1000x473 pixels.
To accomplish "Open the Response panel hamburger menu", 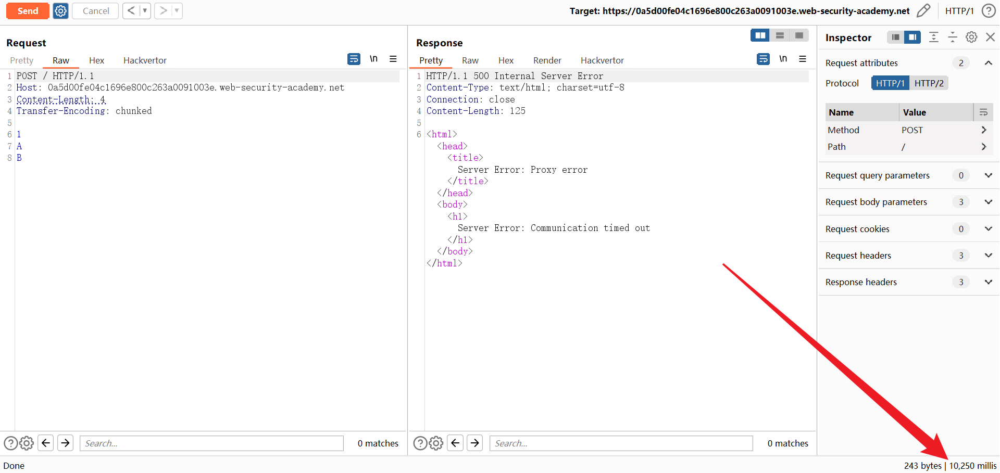I will coord(803,59).
